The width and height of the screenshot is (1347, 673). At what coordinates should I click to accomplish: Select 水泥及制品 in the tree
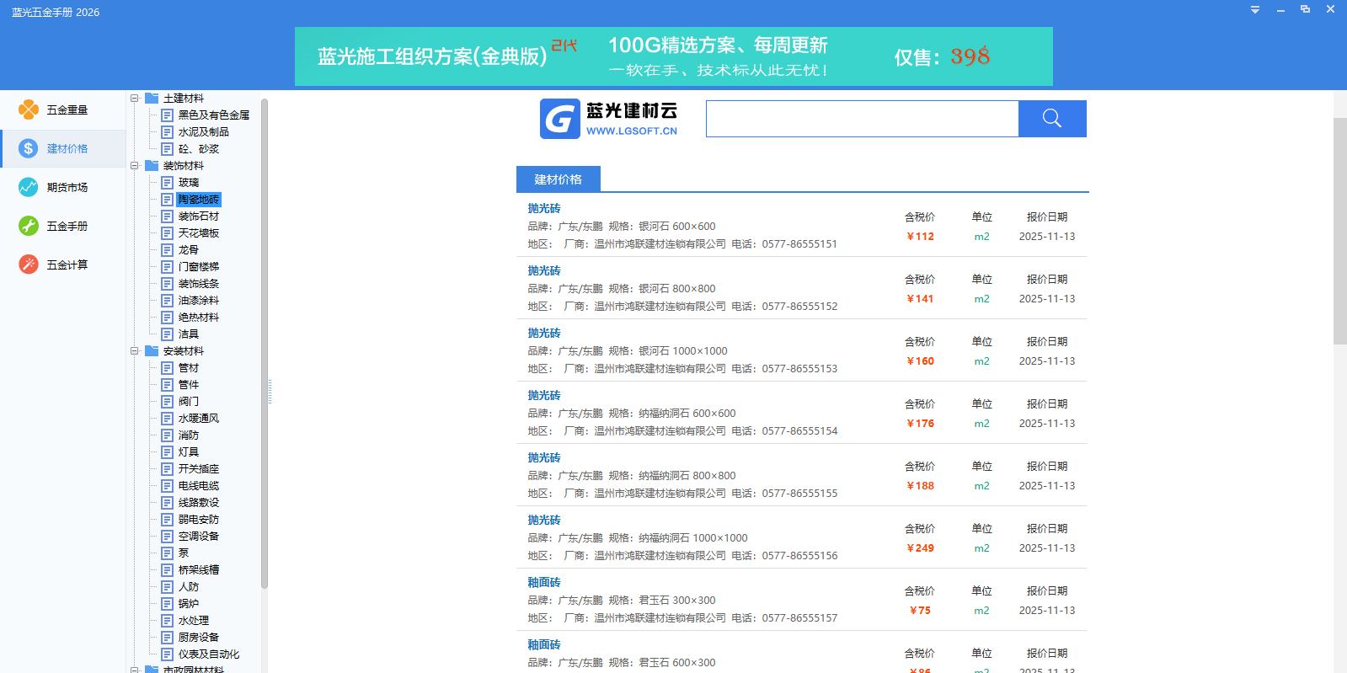click(204, 132)
